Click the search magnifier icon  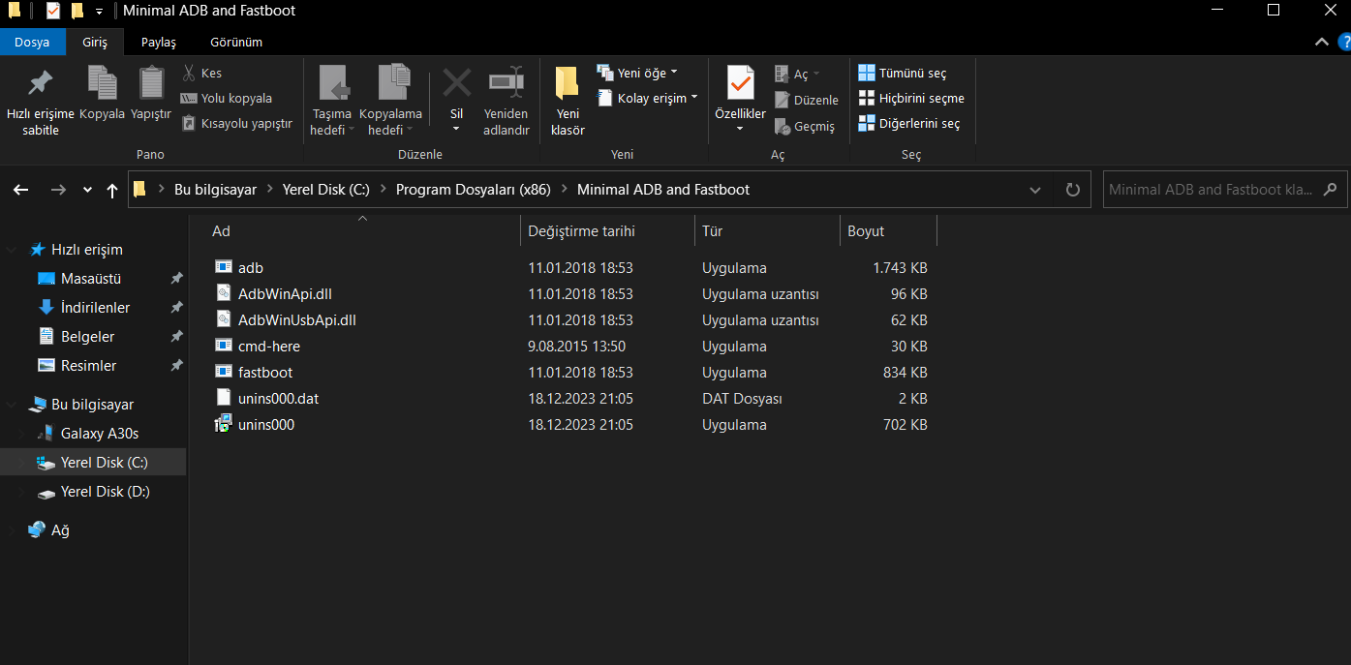point(1331,190)
